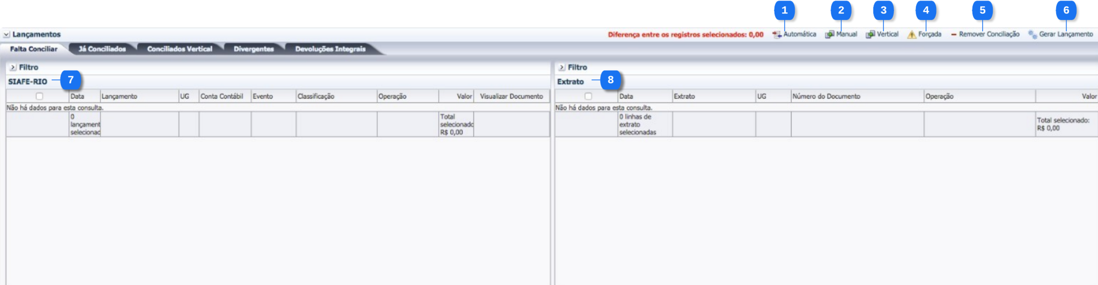Expand the Filtro section above SIAFE-RIO
The image size is (1098, 285).
tap(13, 67)
